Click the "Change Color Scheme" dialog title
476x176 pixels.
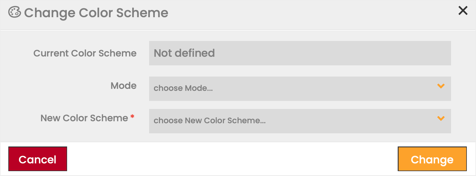point(96,13)
